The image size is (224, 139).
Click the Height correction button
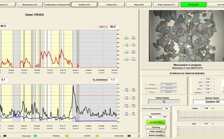(x=156, y=131)
